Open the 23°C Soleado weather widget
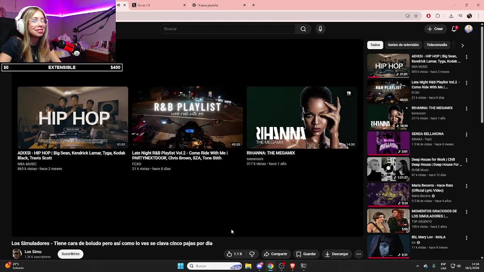 tap(14, 266)
